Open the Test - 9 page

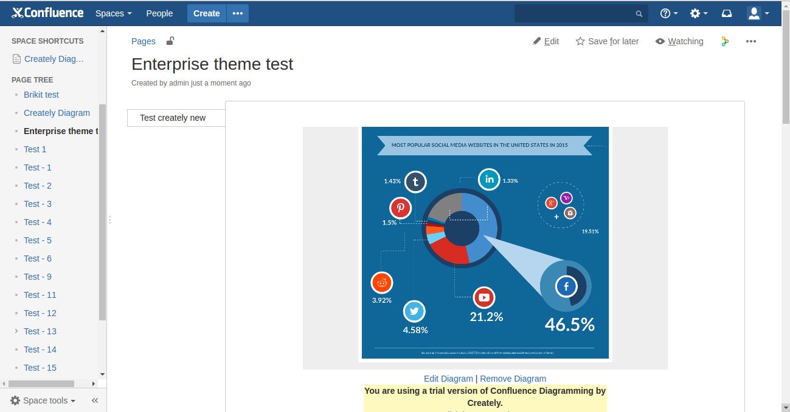coord(38,277)
